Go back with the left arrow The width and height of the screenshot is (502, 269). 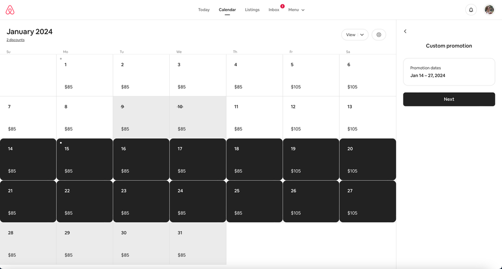pos(406,31)
